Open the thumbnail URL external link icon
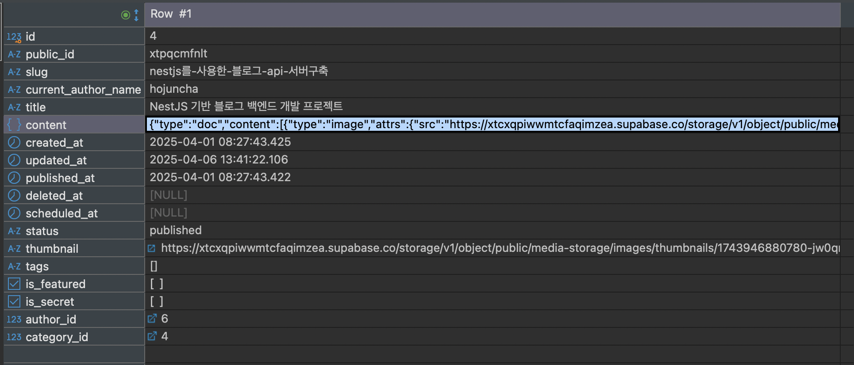The width and height of the screenshot is (854, 365). pyautogui.click(x=151, y=248)
